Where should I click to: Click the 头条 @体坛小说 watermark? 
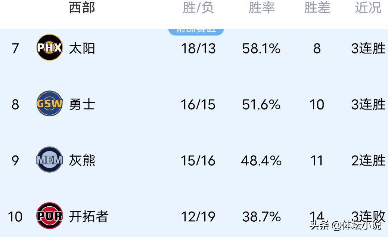coord(345,225)
